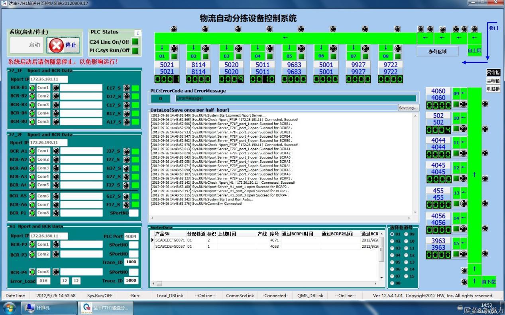Click the SorterData horizontal scrollbar thumb
This screenshot has height=315, width=505.
pos(159,284)
